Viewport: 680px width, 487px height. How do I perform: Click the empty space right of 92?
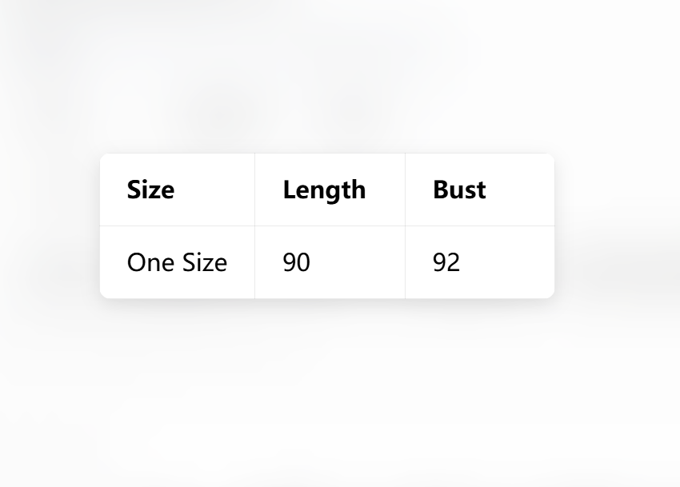click(506, 262)
